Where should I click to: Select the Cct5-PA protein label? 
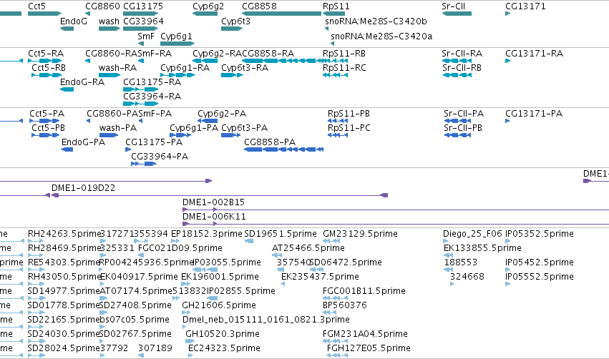click(47, 114)
